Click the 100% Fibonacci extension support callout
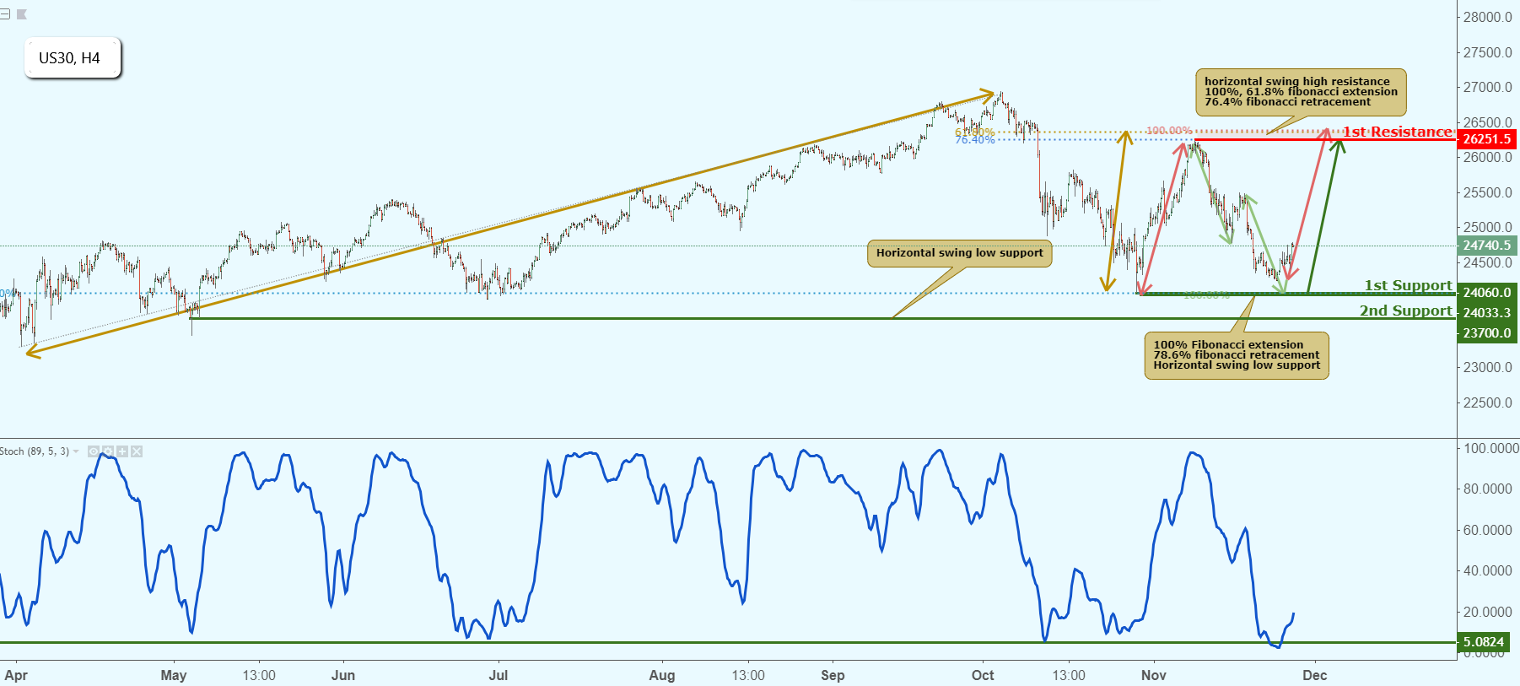This screenshot has width=1520, height=686. 1237,355
